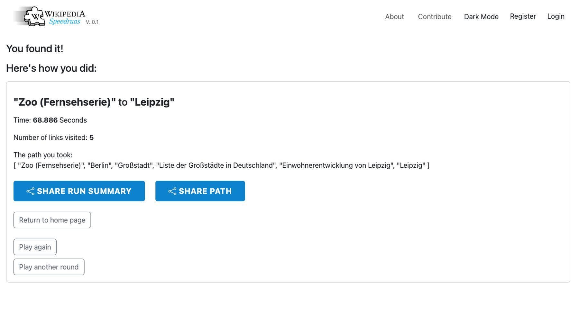Open the Contribute page
The image size is (579, 326).
(x=435, y=17)
